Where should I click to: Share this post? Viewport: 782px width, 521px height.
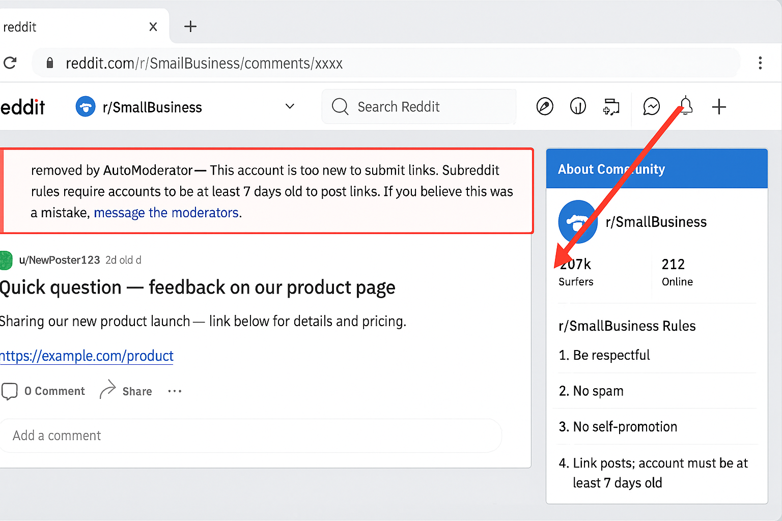click(x=126, y=390)
